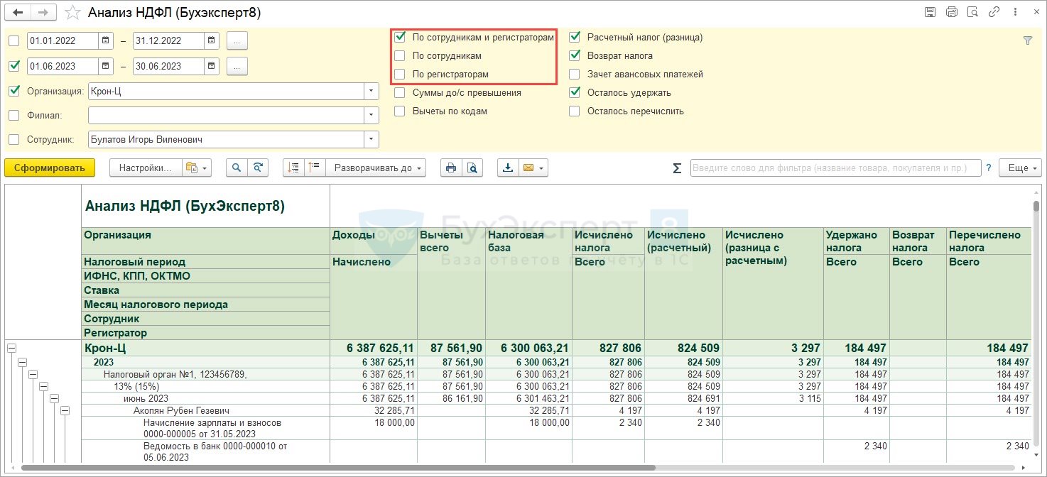Collapse the "Крон-Ц" organization group
This screenshot has height=477, width=1047.
pyautogui.click(x=11, y=348)
